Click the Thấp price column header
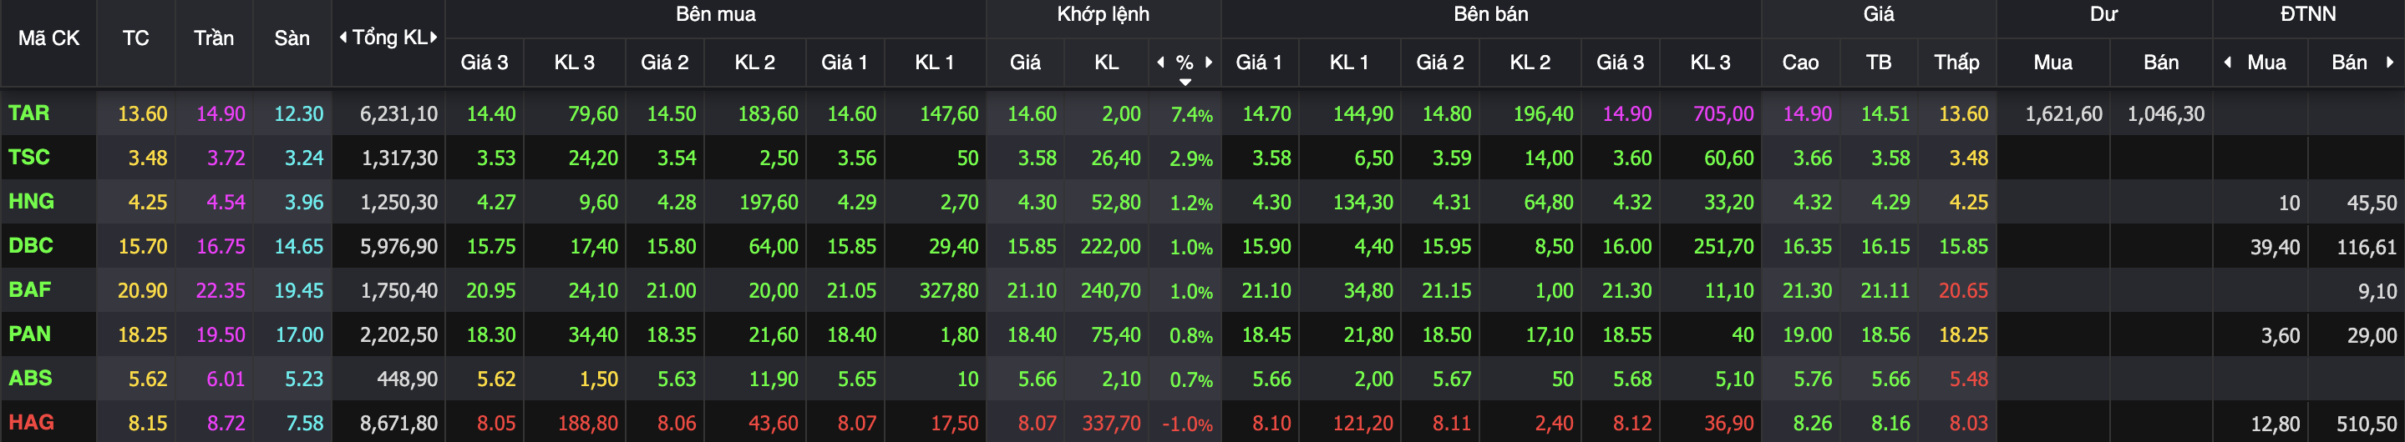The width and height of the screenshot is (2405, 442). (1956, 63)
